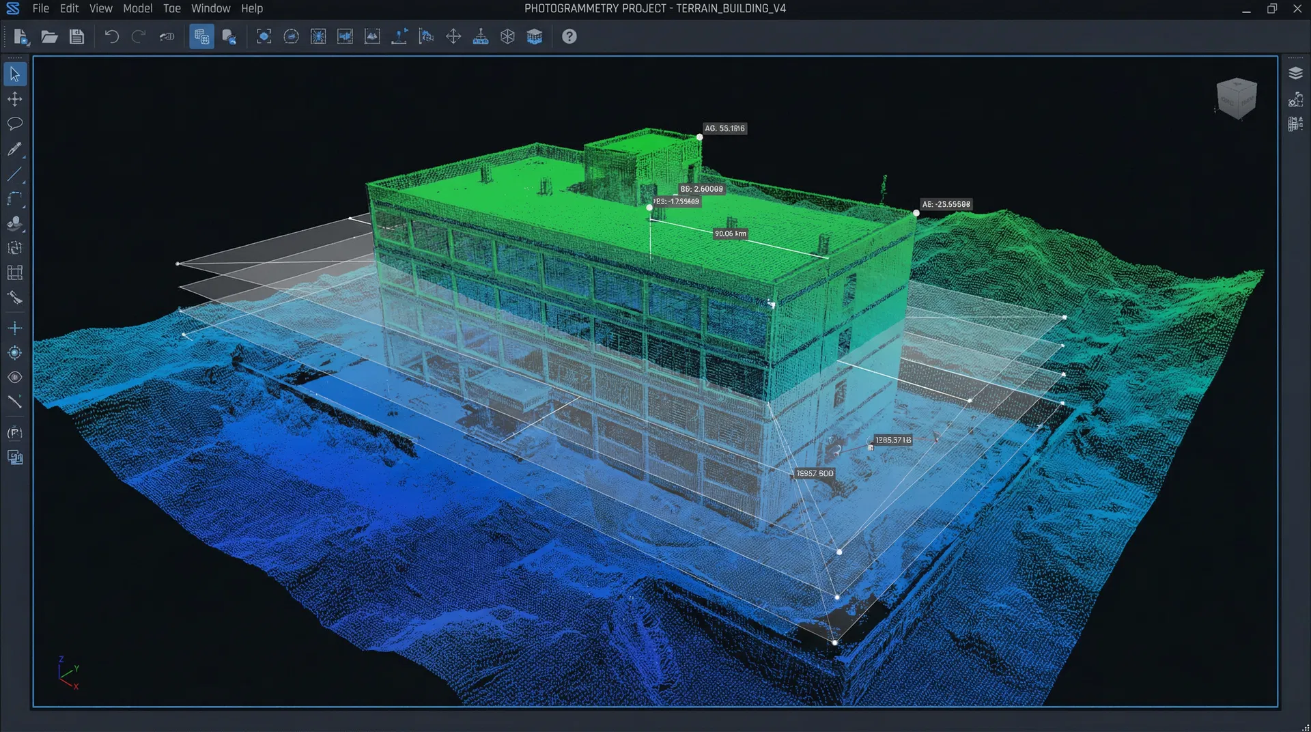Image resolution: width=1311 pixels, height=732 pixels.
Task: Open Help via the question mark icon
Action: [569, 36]
